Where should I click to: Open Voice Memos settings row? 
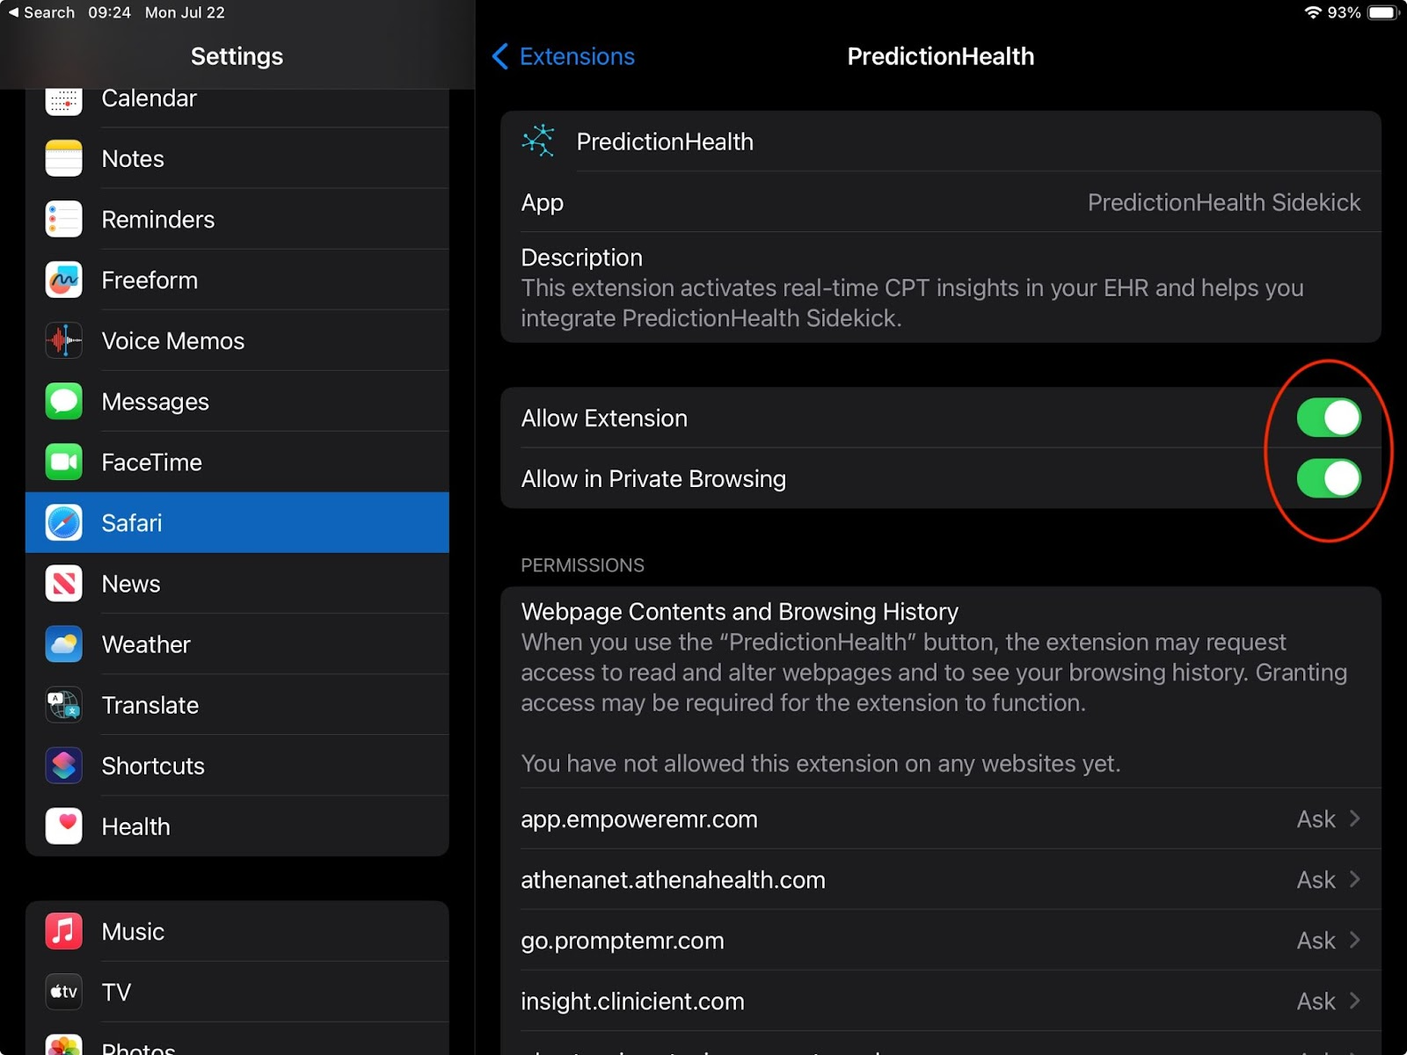tap(237, 340)
